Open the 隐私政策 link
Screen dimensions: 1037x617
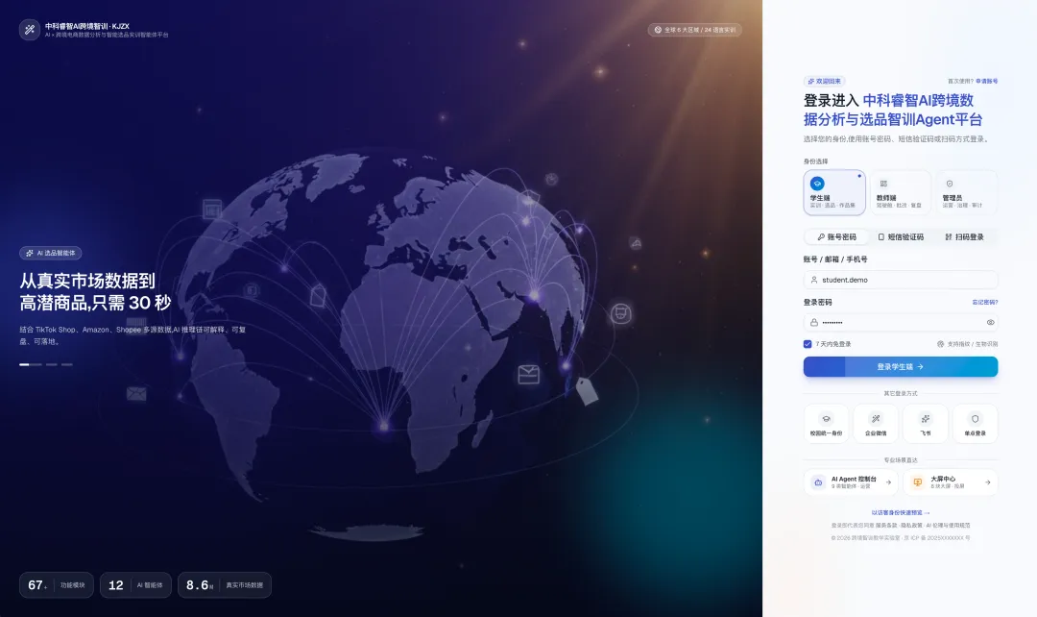[912, 526]
